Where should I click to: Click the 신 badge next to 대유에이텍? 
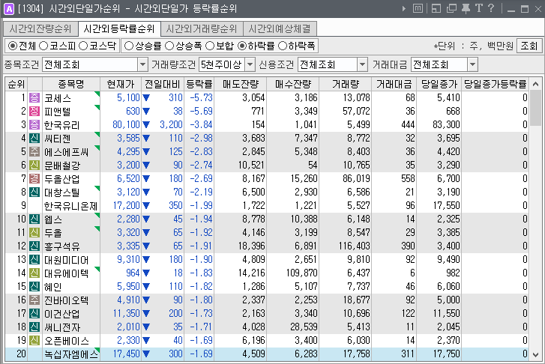34,273
